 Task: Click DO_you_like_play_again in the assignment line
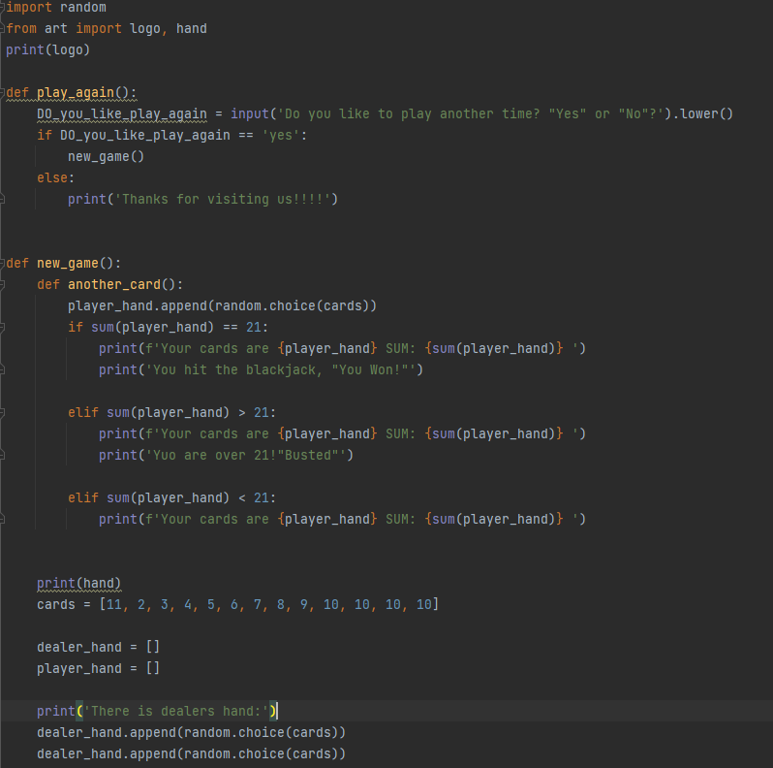[122, 114]
